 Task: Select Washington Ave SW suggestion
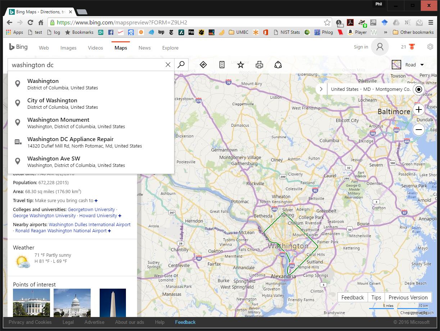click(91, 162)
